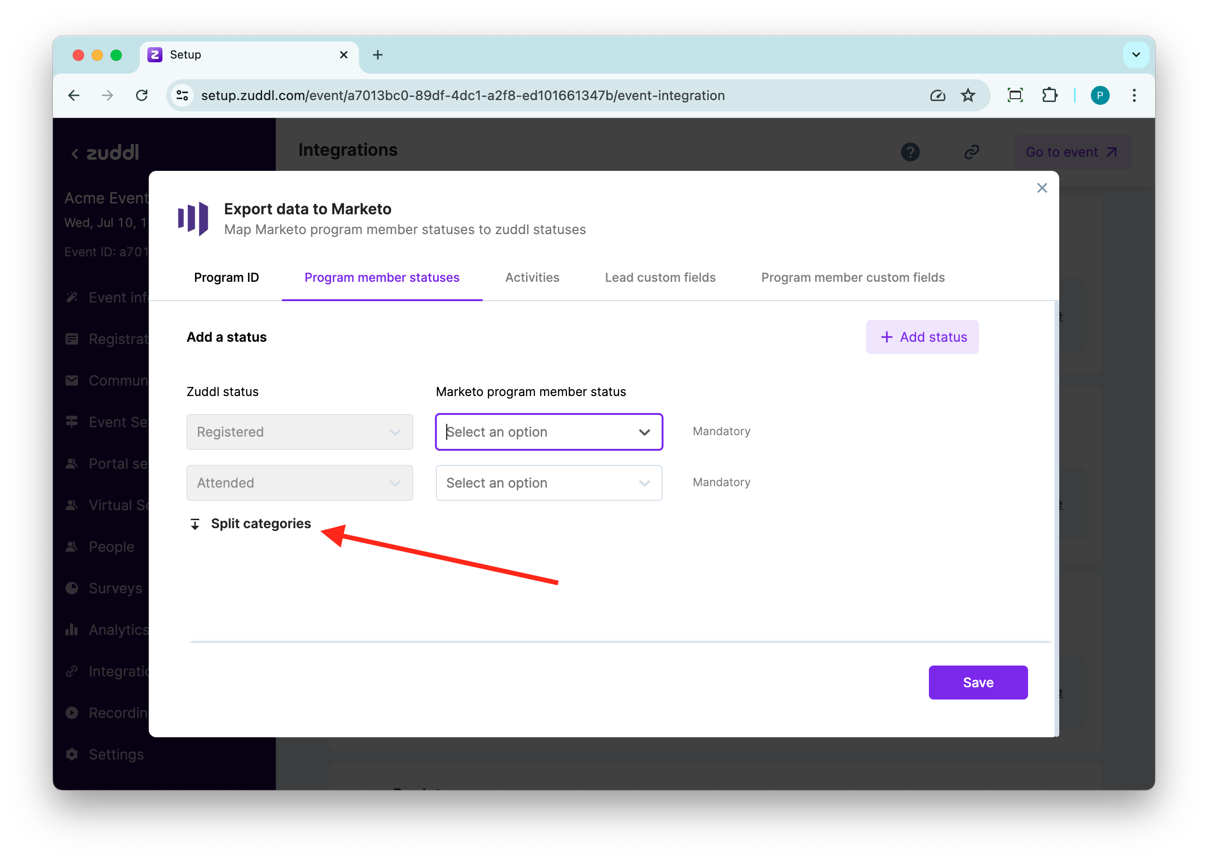Click the Surveys sidebar icon
This screenshot has height=860, width=1208.
click(72, 588)
